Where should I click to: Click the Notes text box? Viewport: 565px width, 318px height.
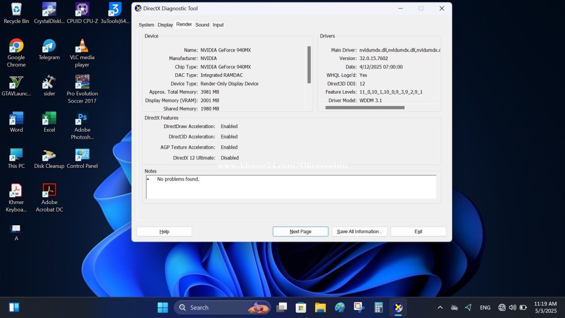291,187
